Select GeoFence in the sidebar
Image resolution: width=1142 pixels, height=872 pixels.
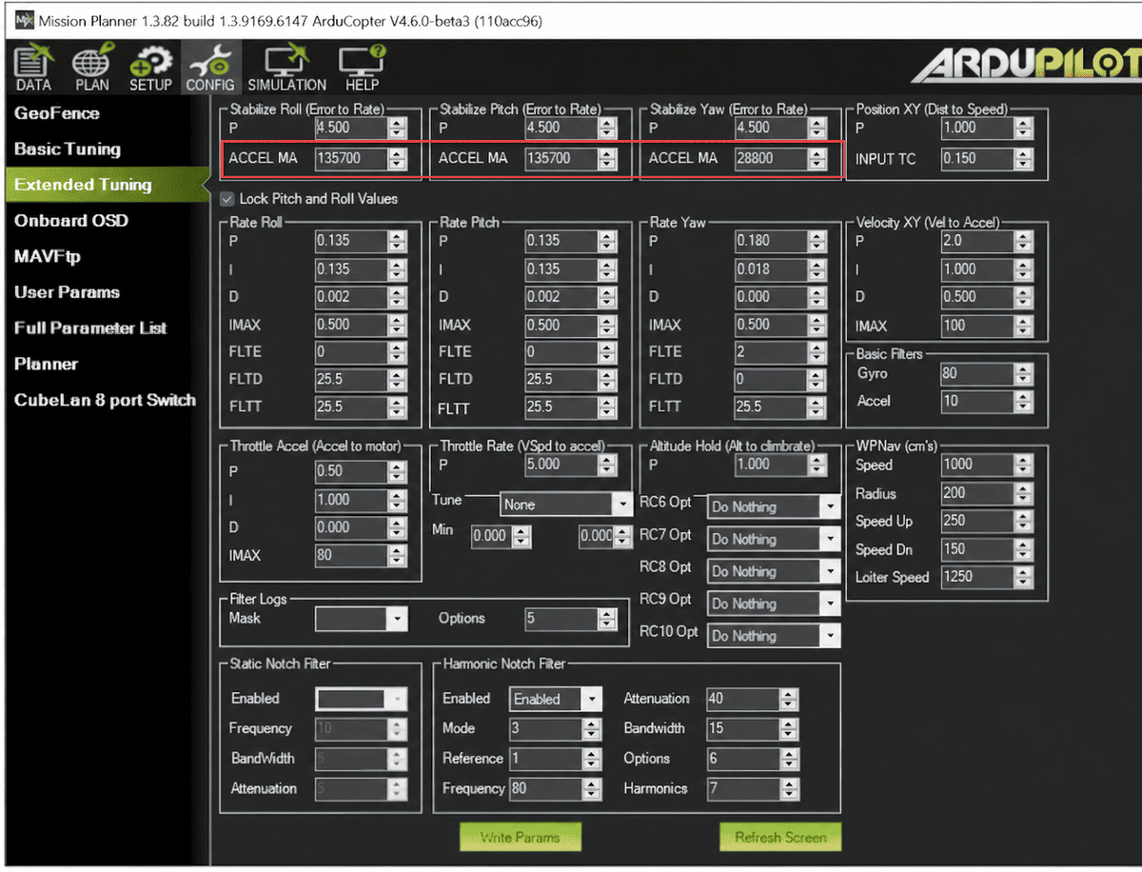tap(57, 113)
